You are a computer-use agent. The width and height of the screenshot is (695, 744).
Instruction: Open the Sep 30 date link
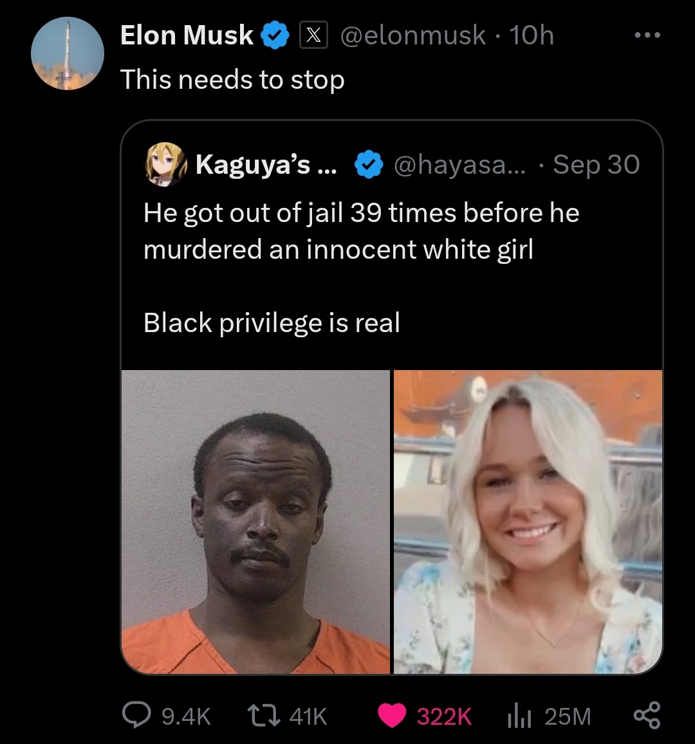point(596,165)
